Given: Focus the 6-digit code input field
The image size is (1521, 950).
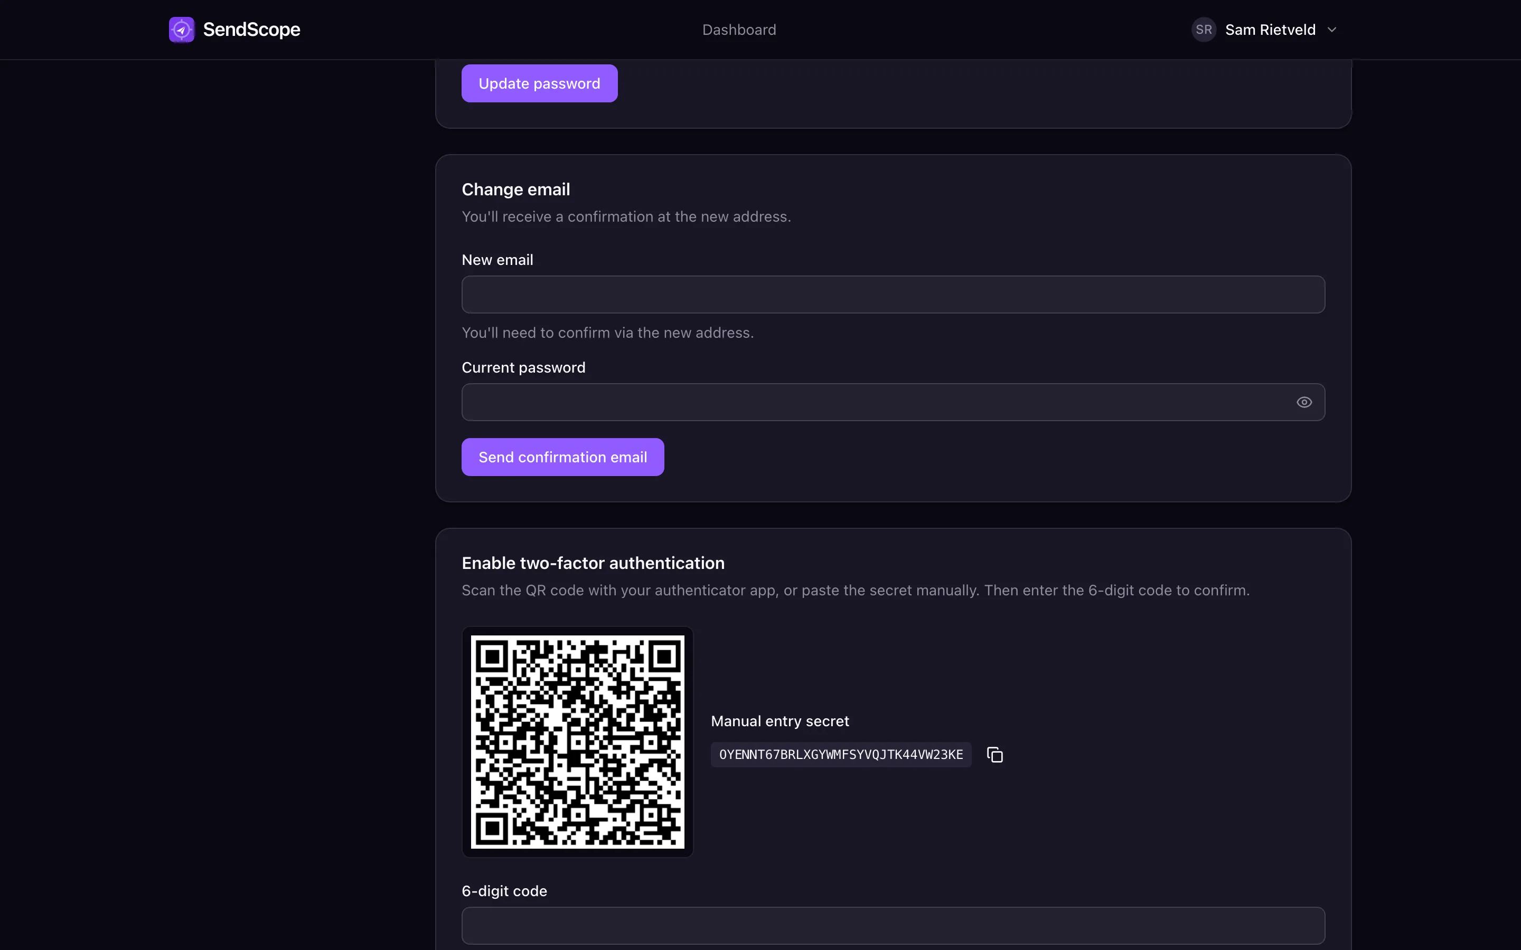Looking at the screenshot, I should click(893, 926).
